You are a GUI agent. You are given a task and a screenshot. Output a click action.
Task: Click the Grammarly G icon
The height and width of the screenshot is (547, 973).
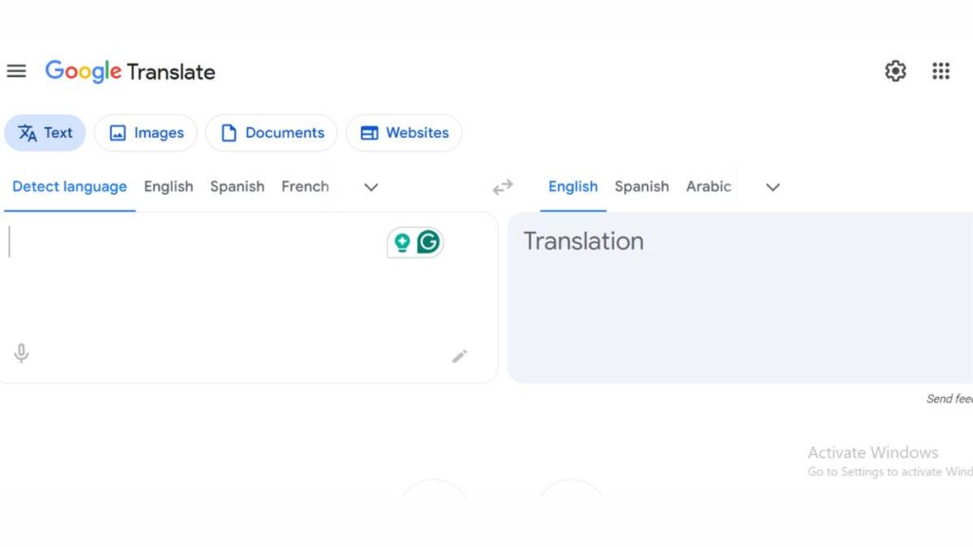coord(429,242)
